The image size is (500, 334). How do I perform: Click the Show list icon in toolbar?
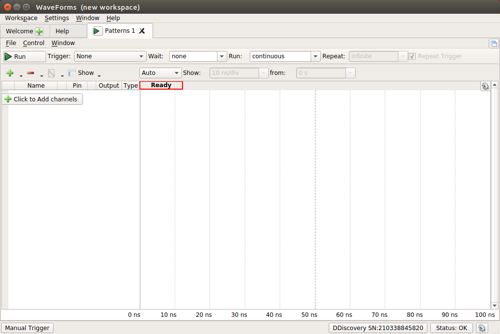tap(72, 73)
